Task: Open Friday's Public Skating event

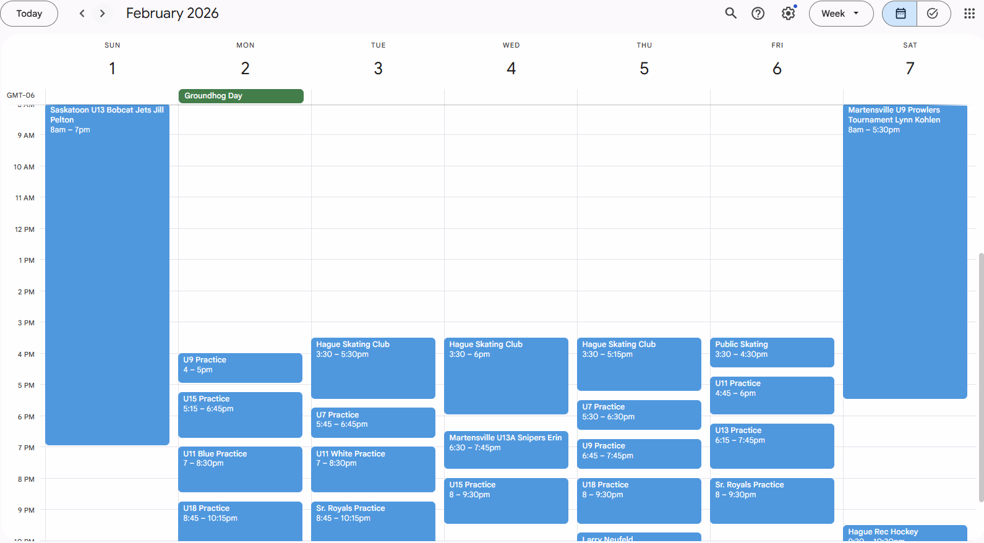Action: click(x=771, y=352)
